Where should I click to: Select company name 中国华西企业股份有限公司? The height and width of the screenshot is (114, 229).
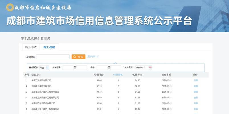43,103
